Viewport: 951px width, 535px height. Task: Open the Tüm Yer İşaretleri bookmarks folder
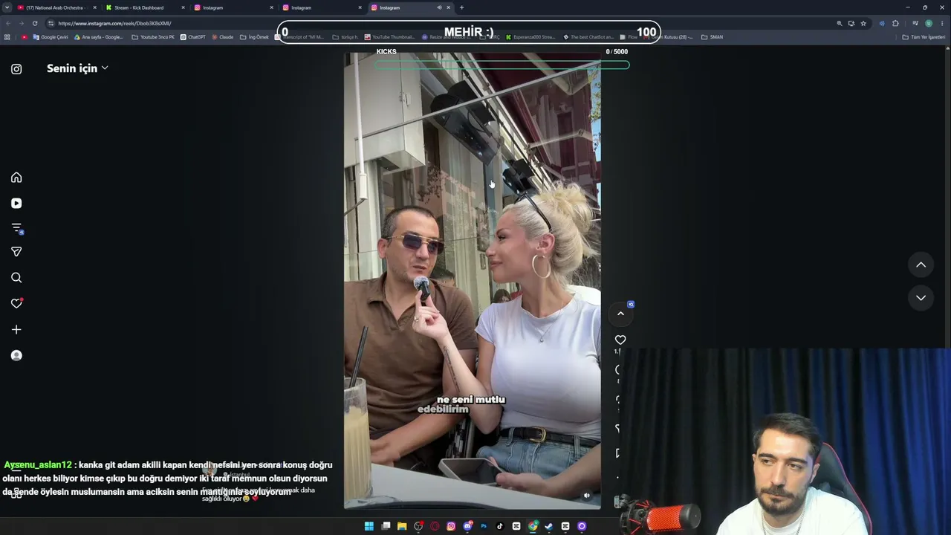[924, 37]
